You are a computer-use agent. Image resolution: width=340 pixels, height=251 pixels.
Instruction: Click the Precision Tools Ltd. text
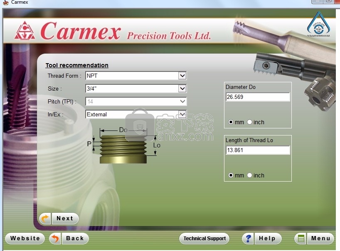[x=169, y=36]
